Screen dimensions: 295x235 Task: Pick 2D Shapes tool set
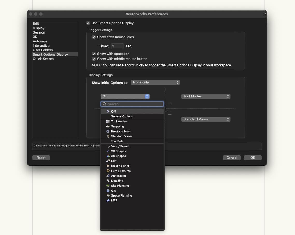(132, 151)
